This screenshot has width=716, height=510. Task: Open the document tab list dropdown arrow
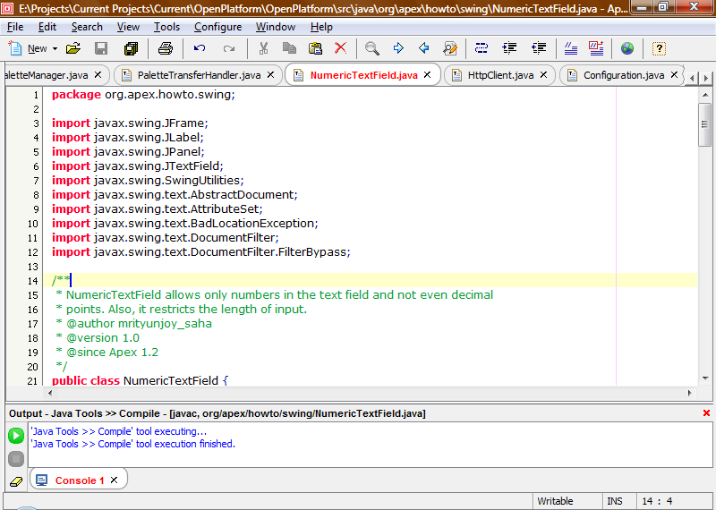(x=706, y=80)
